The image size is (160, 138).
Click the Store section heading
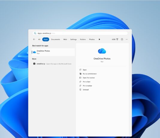tap(34, 59)
